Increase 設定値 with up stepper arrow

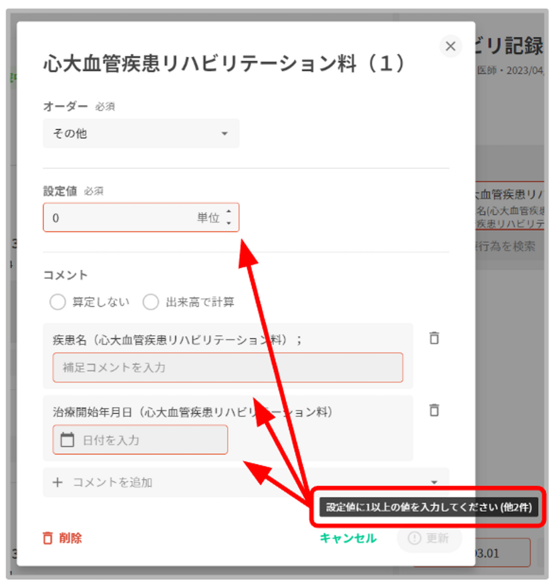[228, 212]
